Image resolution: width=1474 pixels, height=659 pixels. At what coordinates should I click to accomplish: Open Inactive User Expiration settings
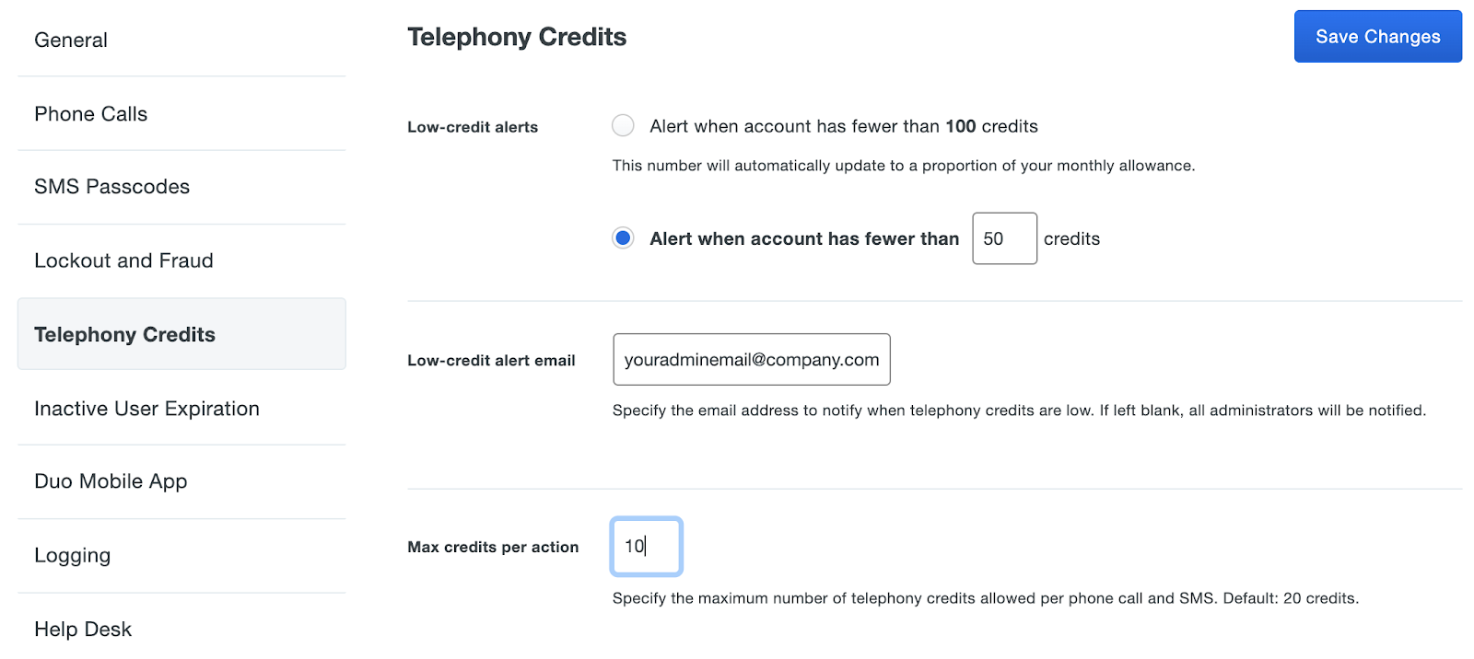click(181, 408)
